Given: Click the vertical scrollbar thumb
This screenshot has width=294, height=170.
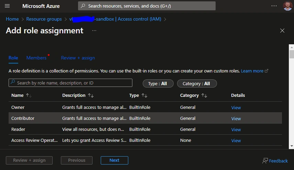Looking at the screenshot, I should [x=291, y=54].
